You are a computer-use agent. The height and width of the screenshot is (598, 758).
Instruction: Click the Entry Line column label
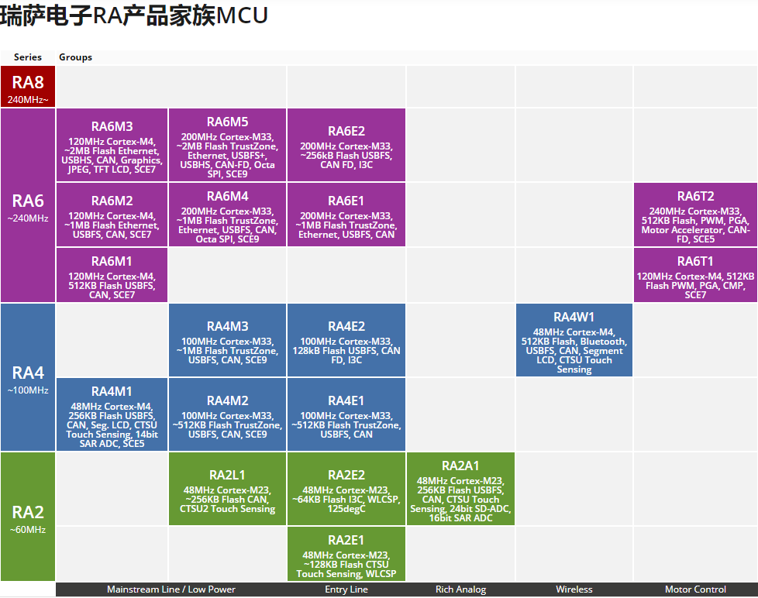pos(346,589)
